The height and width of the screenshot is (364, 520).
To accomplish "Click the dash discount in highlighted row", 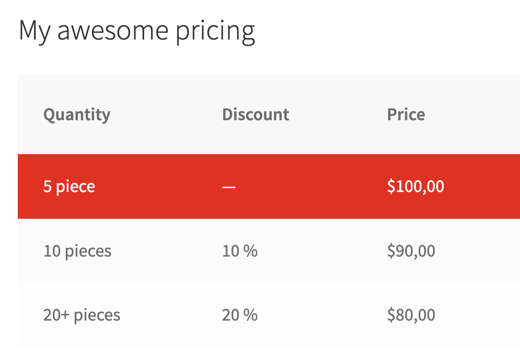I will point(229,187).
